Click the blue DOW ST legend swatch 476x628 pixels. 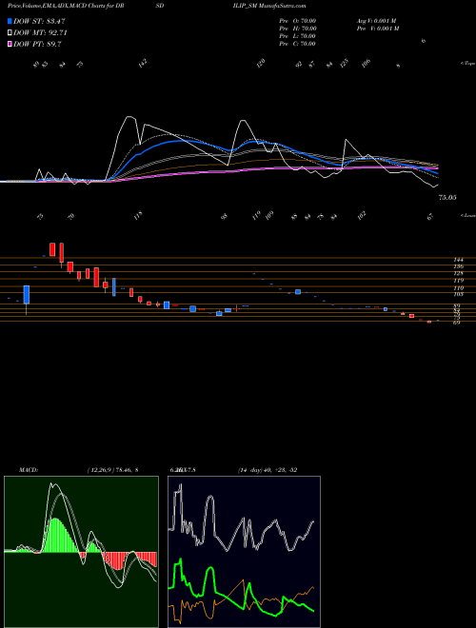(10, 21)
